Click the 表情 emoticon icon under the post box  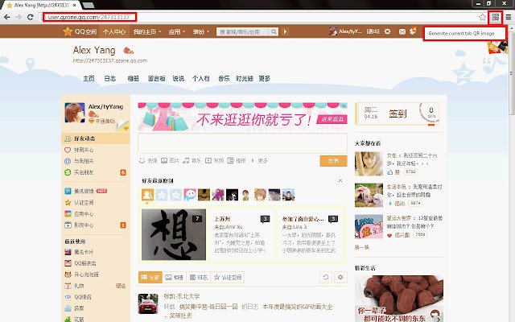(142, 161)
